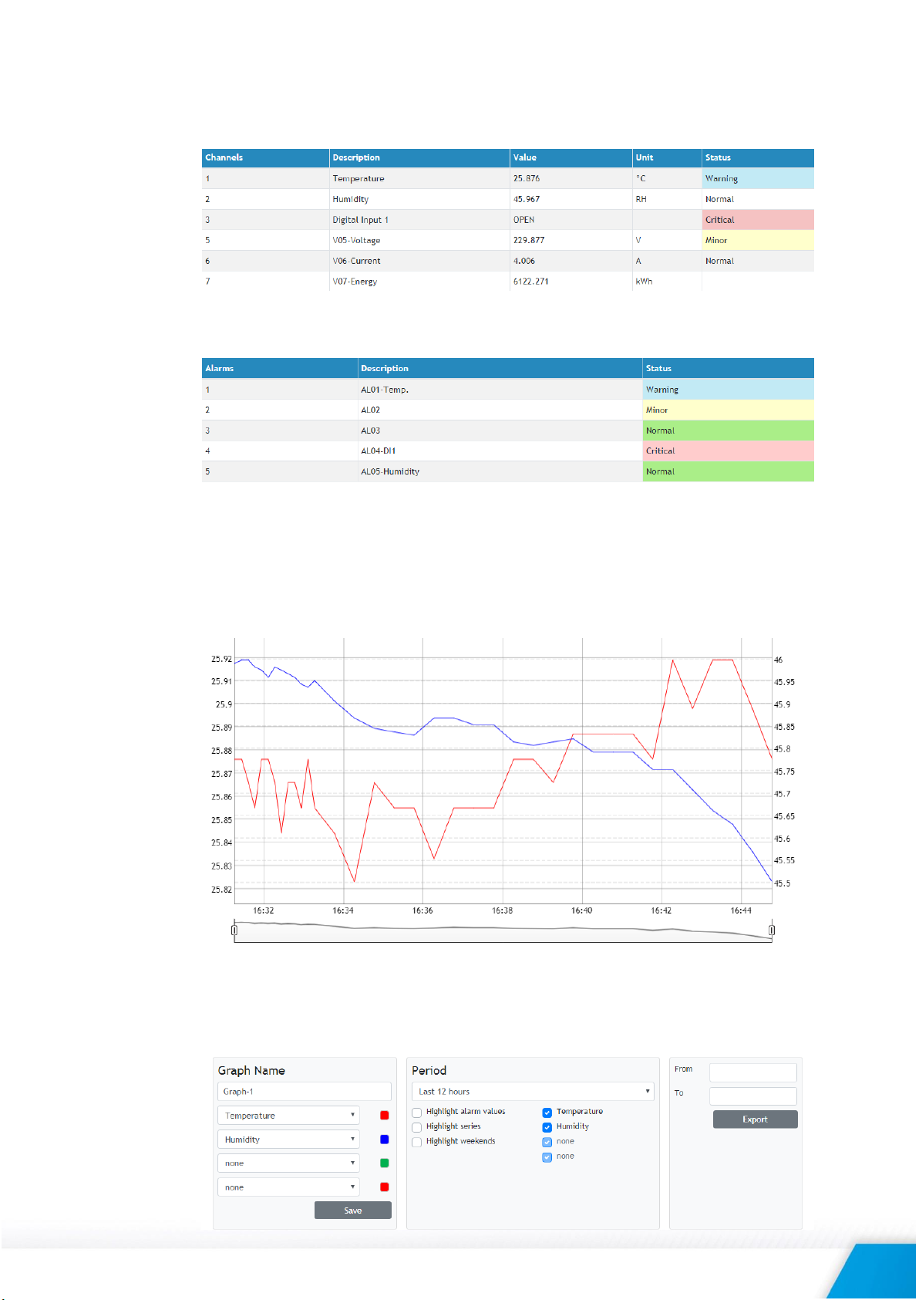Screen dimensions: 919x1300
Task: Click the Export button
Action: pyautogui.click(x=756, y=1119)
